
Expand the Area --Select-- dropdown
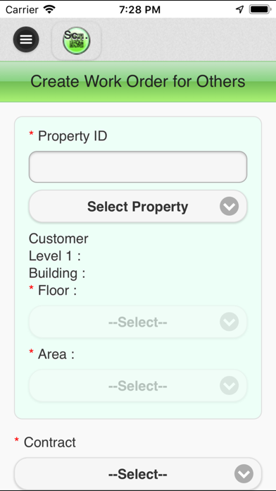click(138, 385)
